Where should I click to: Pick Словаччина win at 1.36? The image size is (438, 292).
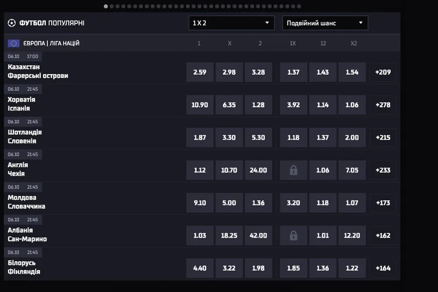258,203
